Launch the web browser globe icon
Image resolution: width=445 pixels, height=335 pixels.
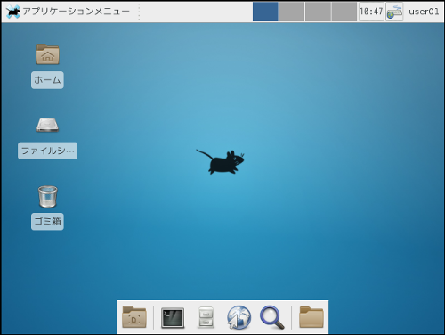[x=239, y=317]
